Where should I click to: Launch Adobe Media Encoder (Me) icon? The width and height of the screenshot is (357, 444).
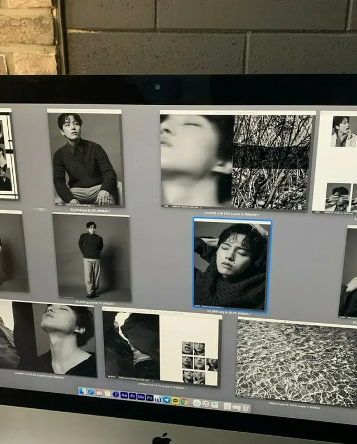tap(141, 397)
